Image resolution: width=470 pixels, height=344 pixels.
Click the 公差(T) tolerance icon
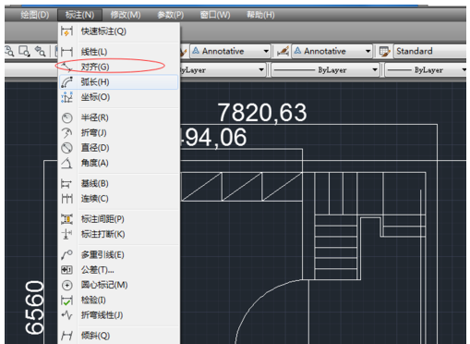[x=66, y=270]
